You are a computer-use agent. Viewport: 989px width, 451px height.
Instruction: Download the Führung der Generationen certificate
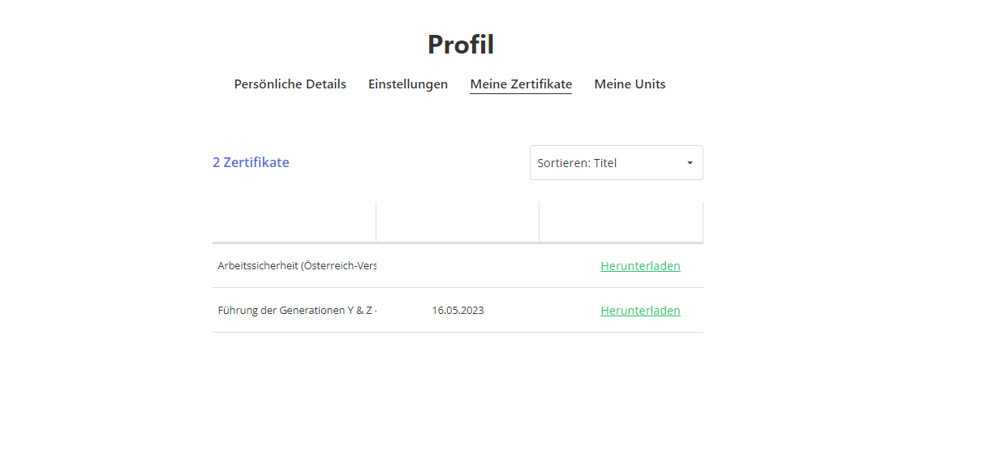pyautogui.click(x=640, y=311)
